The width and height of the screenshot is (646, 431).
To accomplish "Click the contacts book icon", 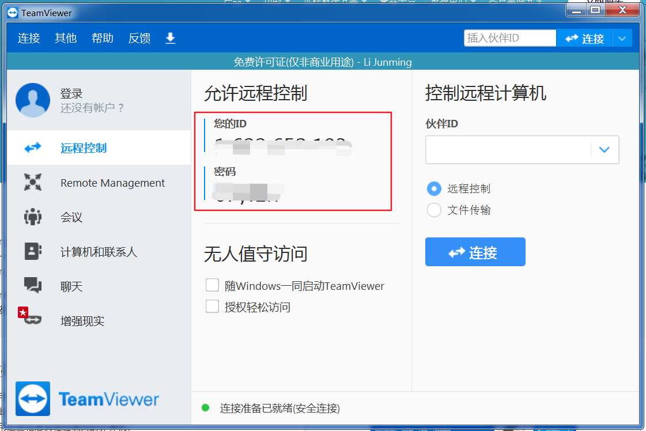I will click(x=32, y=251).
